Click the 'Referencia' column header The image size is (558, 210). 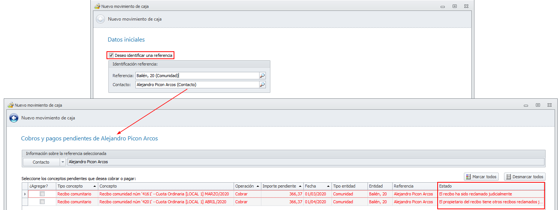coord(415,186)
